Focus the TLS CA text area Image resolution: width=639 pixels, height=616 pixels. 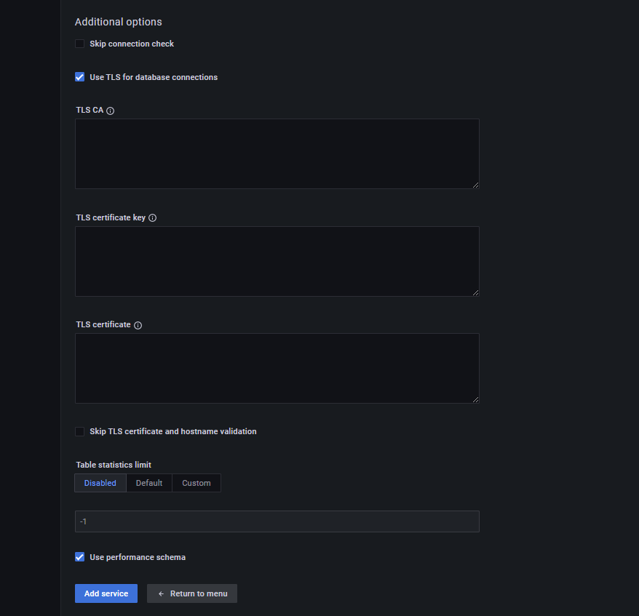tap(277, 154)
